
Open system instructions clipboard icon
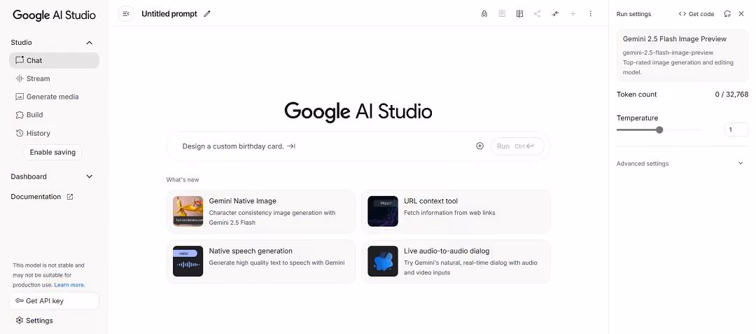pyautogui.click(x=502, y=14)
